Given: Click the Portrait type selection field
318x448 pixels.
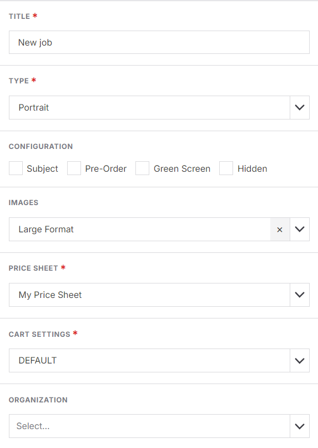Looking at the screenshot, I should 149,108.
